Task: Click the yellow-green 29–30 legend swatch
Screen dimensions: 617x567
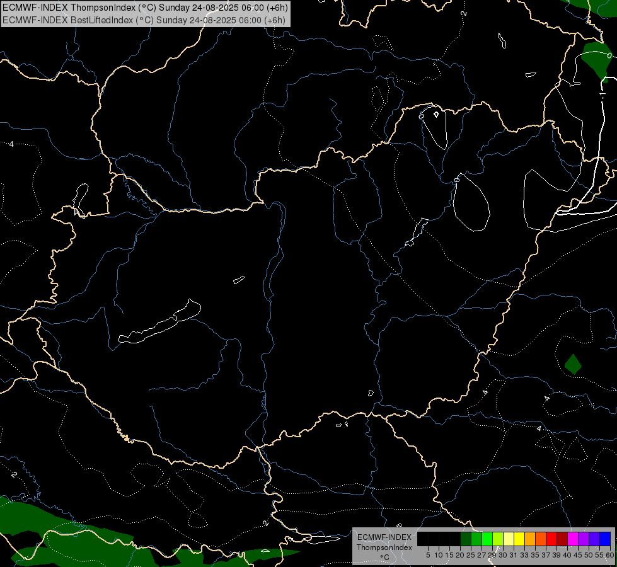Action: coord(498,539)
